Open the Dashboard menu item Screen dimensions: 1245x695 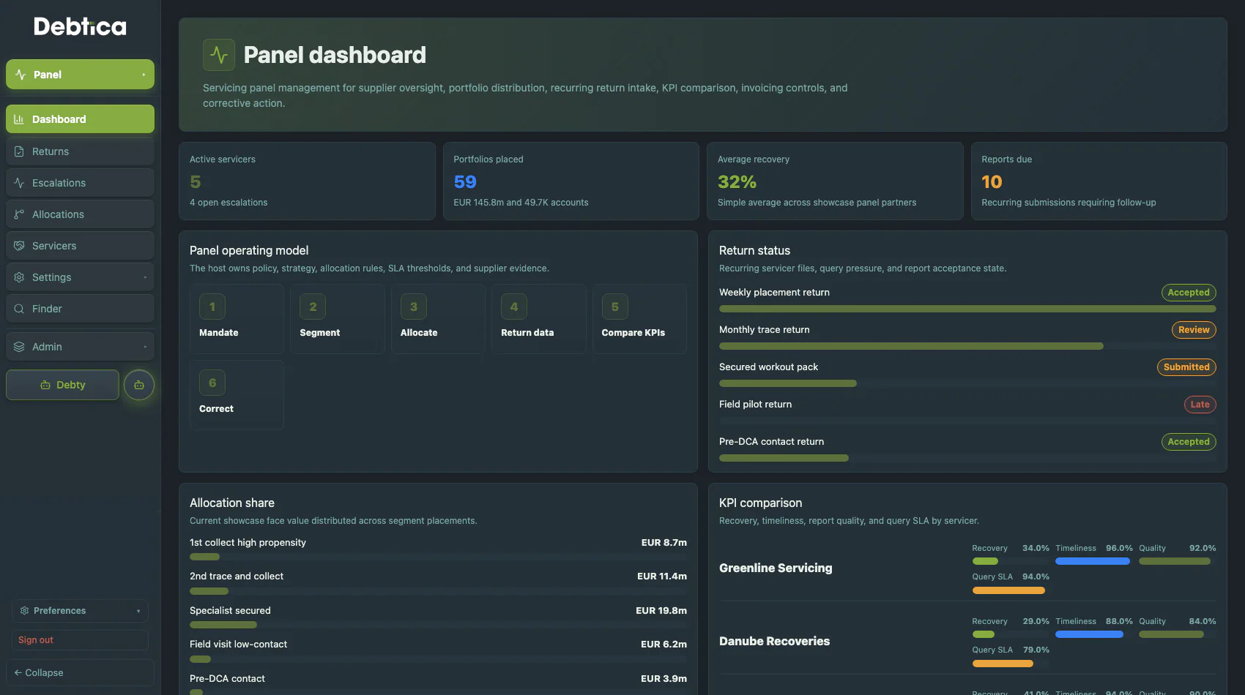(x=80, y=119)
